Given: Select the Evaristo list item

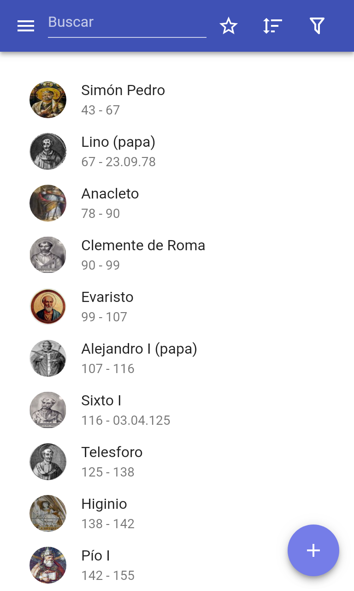Looking at the screenshot, I should tap(177, 307).
